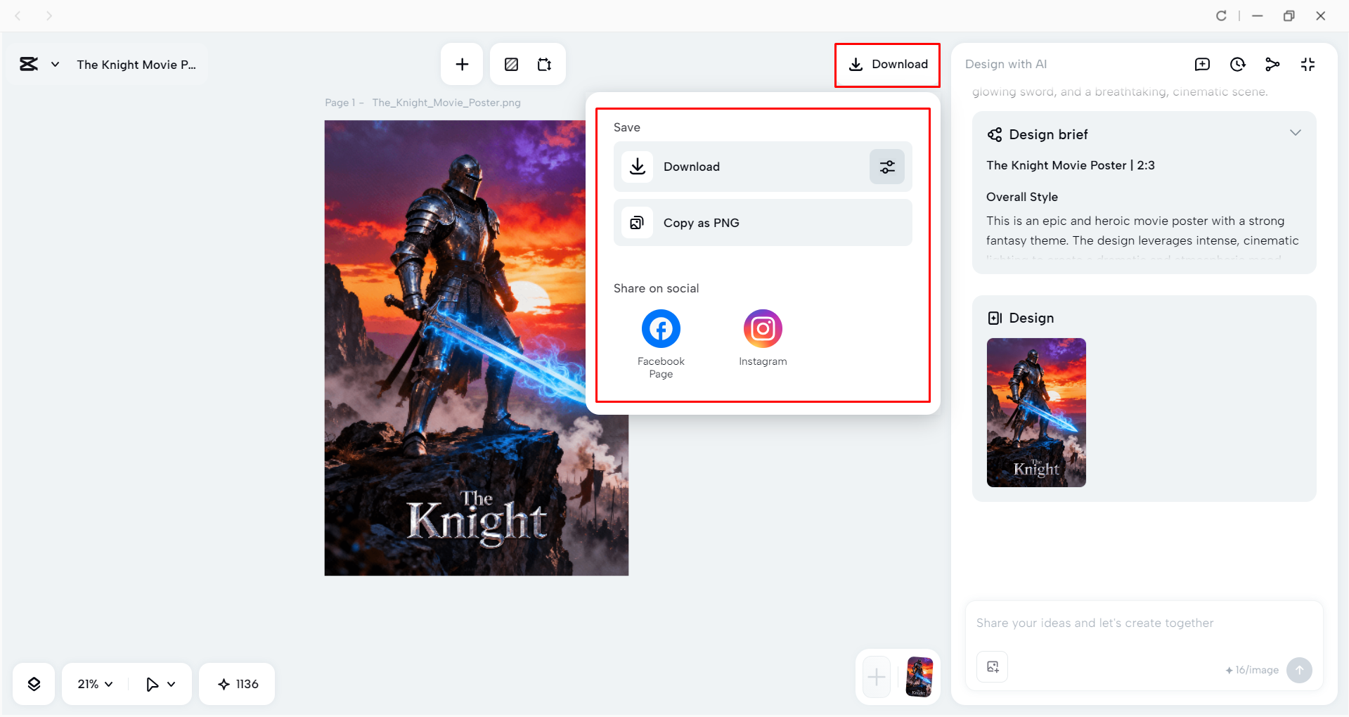
Task: Click the top Download button
Action: pyautogui.click(x=888, y=65)
